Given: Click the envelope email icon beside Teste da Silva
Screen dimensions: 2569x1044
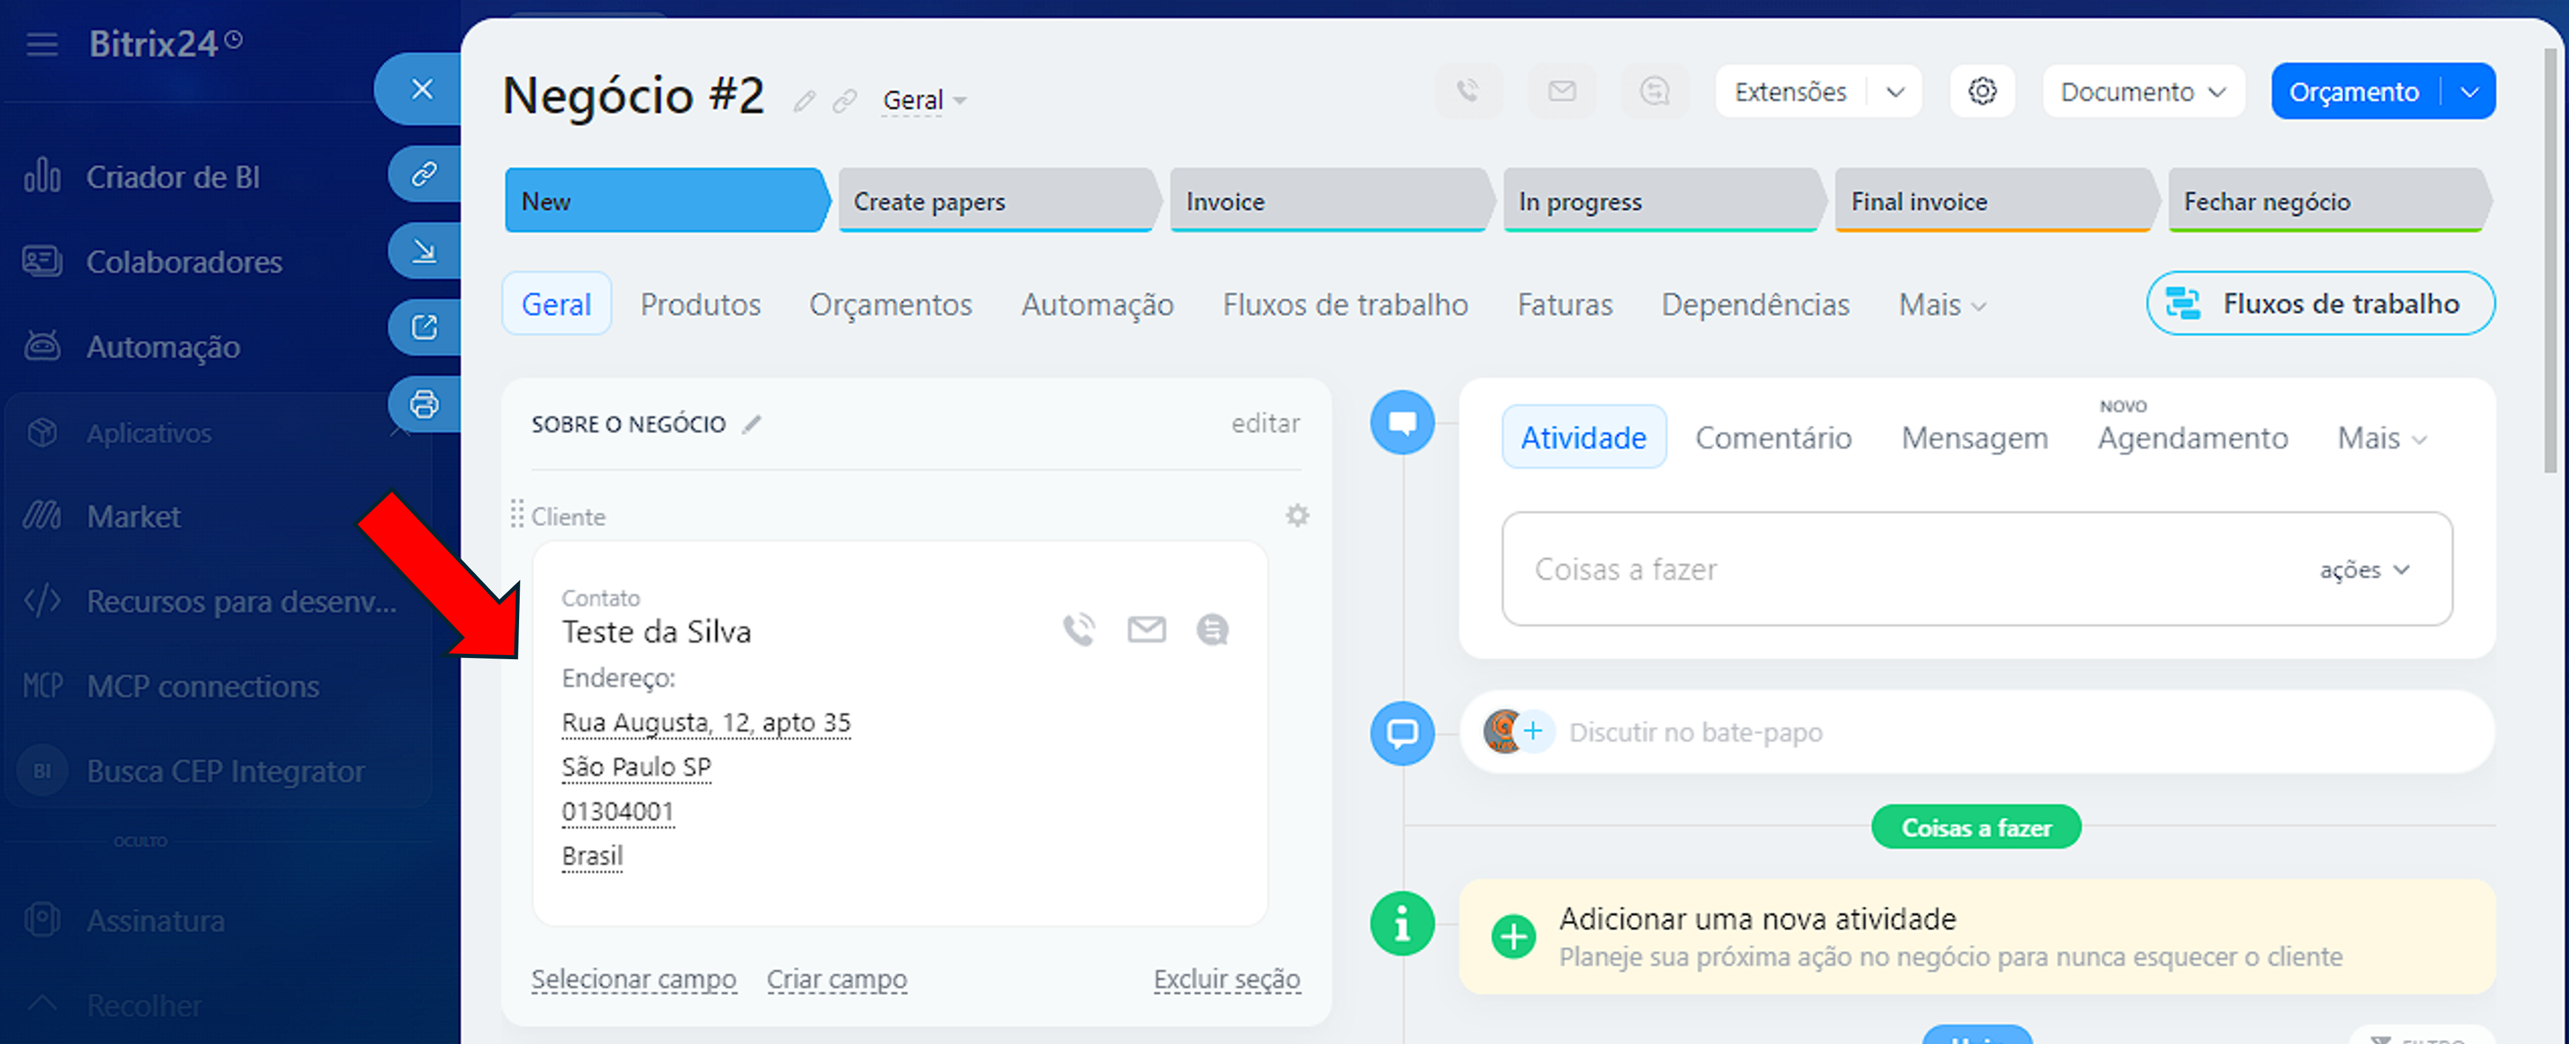Looking at the screenshot, I should click(x=1146, y=629).
